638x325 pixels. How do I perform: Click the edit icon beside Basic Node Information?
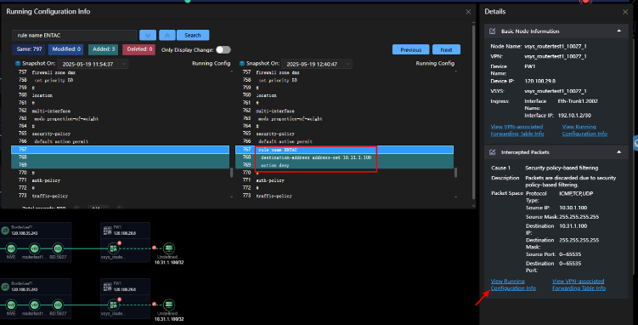(x=493, y=31)
